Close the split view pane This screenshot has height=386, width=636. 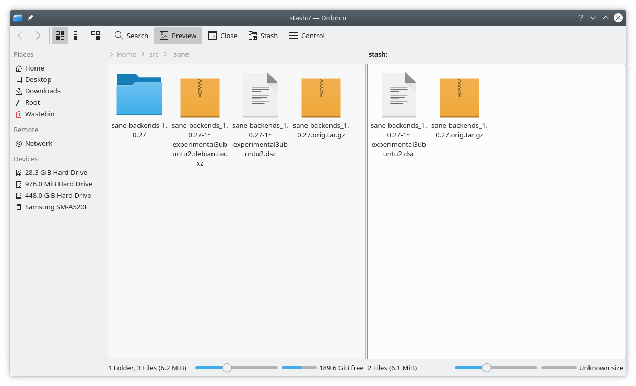222,36
